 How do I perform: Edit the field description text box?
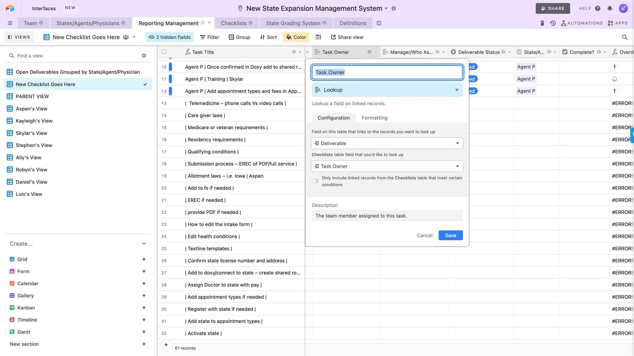(x=387, y=216)
